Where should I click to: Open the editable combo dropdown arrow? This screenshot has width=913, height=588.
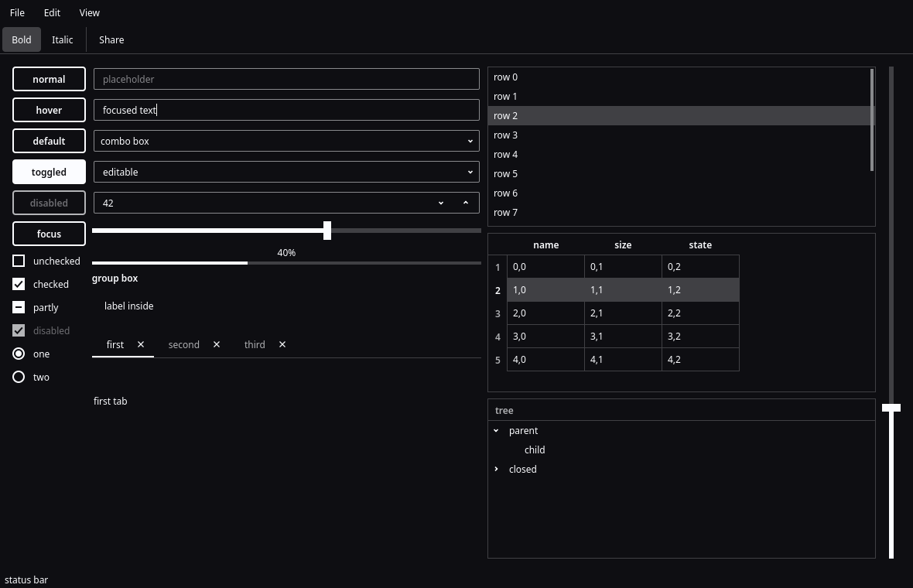470,172
